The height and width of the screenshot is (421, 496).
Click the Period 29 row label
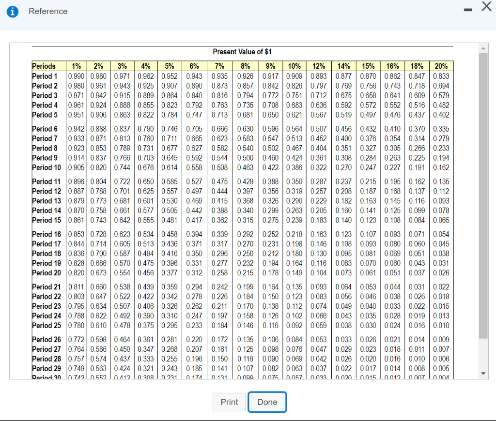click(x=46, y=369)
